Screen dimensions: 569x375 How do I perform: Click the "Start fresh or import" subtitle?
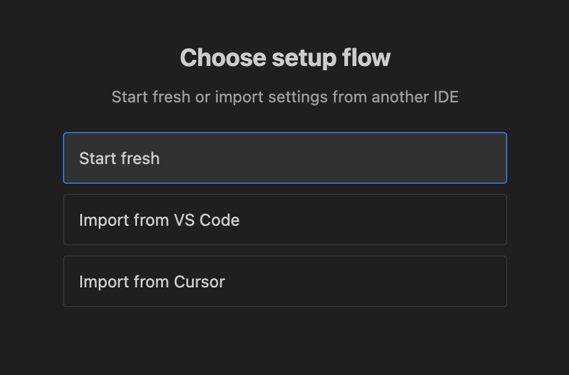pos(284,97)
